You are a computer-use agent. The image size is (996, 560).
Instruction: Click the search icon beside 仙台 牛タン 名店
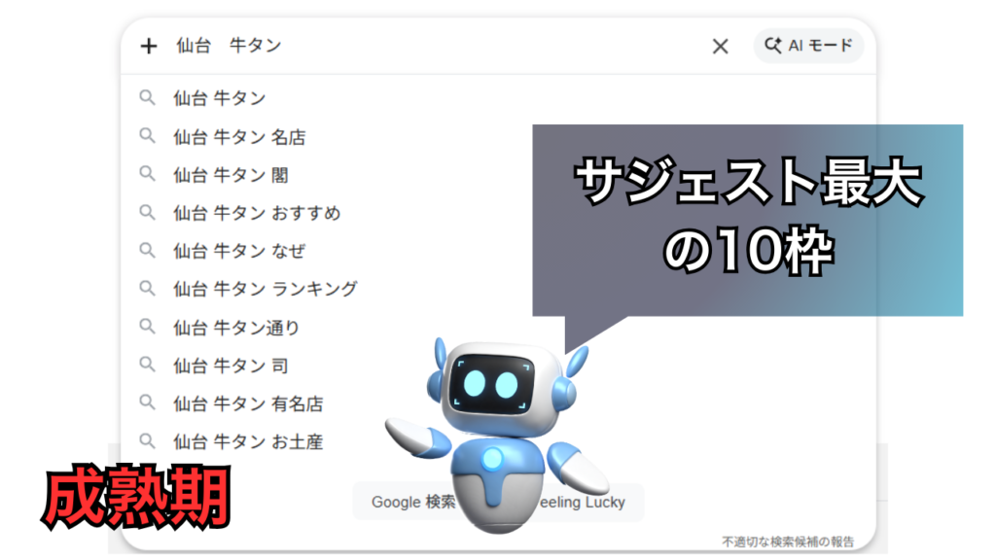pos(146,136)
